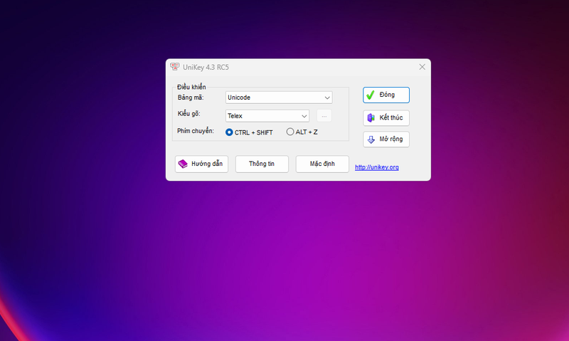Expand options with Mở rộng button
The width and height of the screenshot is (569, 341).
[386, 139]
